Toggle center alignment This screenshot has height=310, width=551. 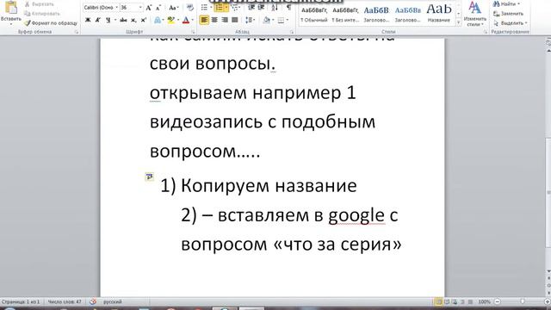tap(214, 21)
